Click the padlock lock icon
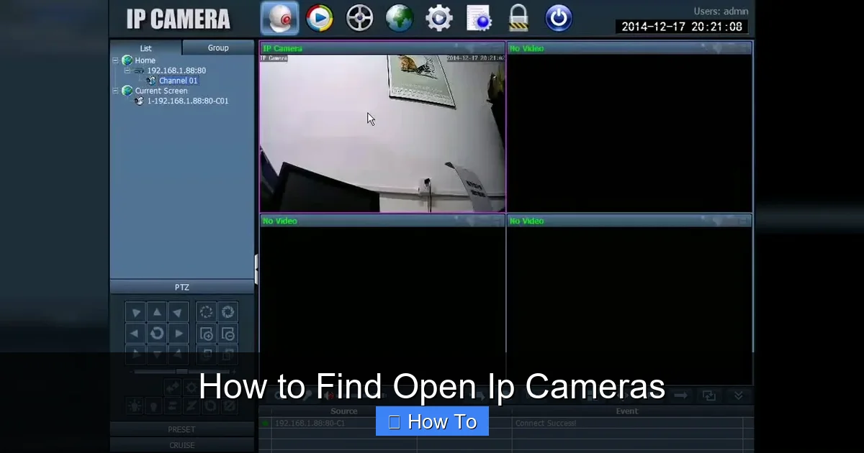This screenshot has width=864, height=453. (x=518, y=18)
